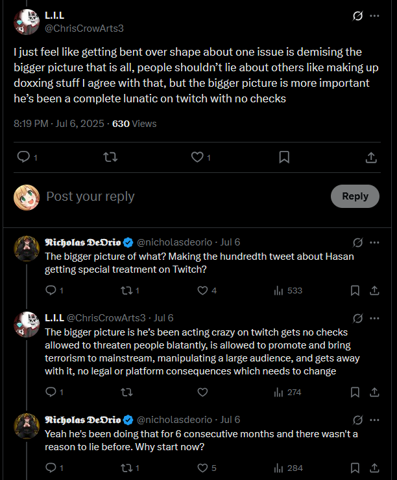Bookmark the main post
The width and height of the screenshot is (397, 480).
284,157
